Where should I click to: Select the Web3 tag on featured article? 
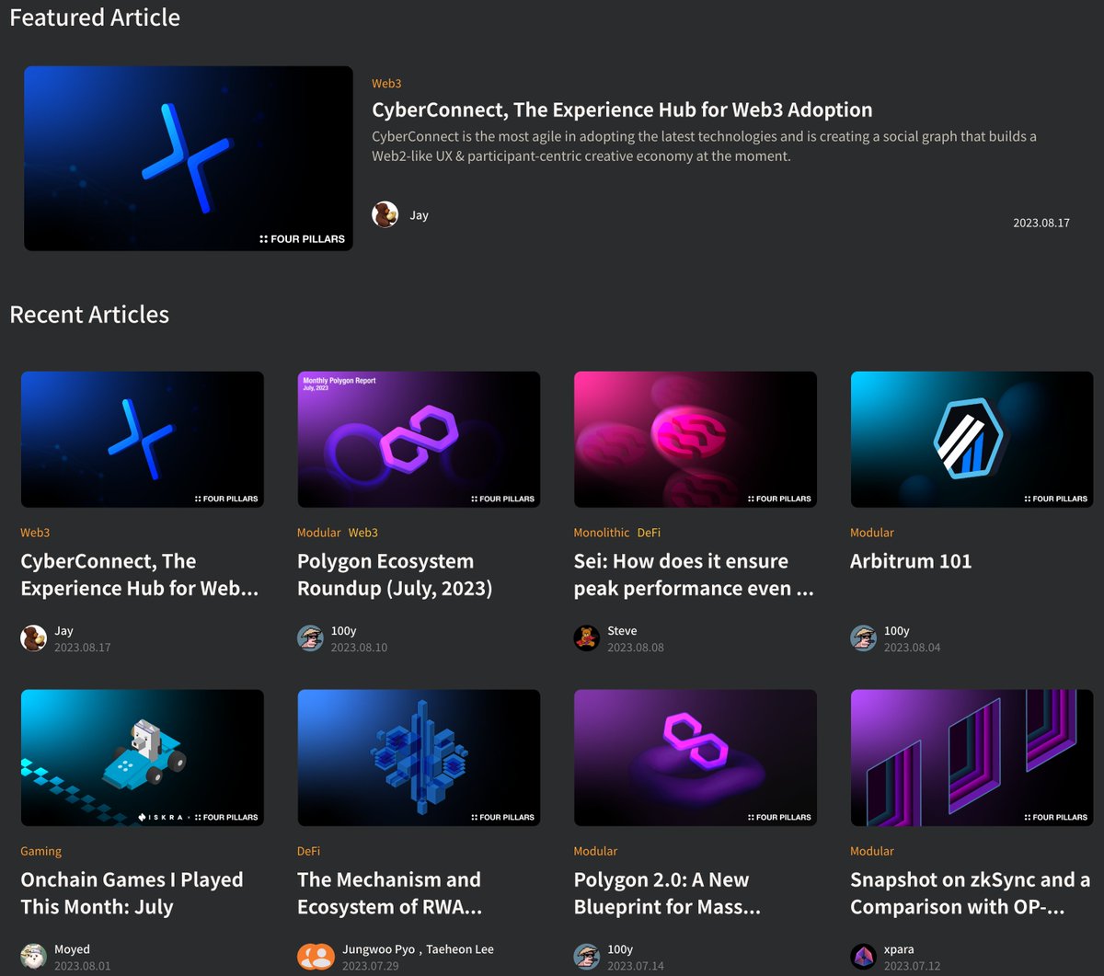[x=386, y=83]
